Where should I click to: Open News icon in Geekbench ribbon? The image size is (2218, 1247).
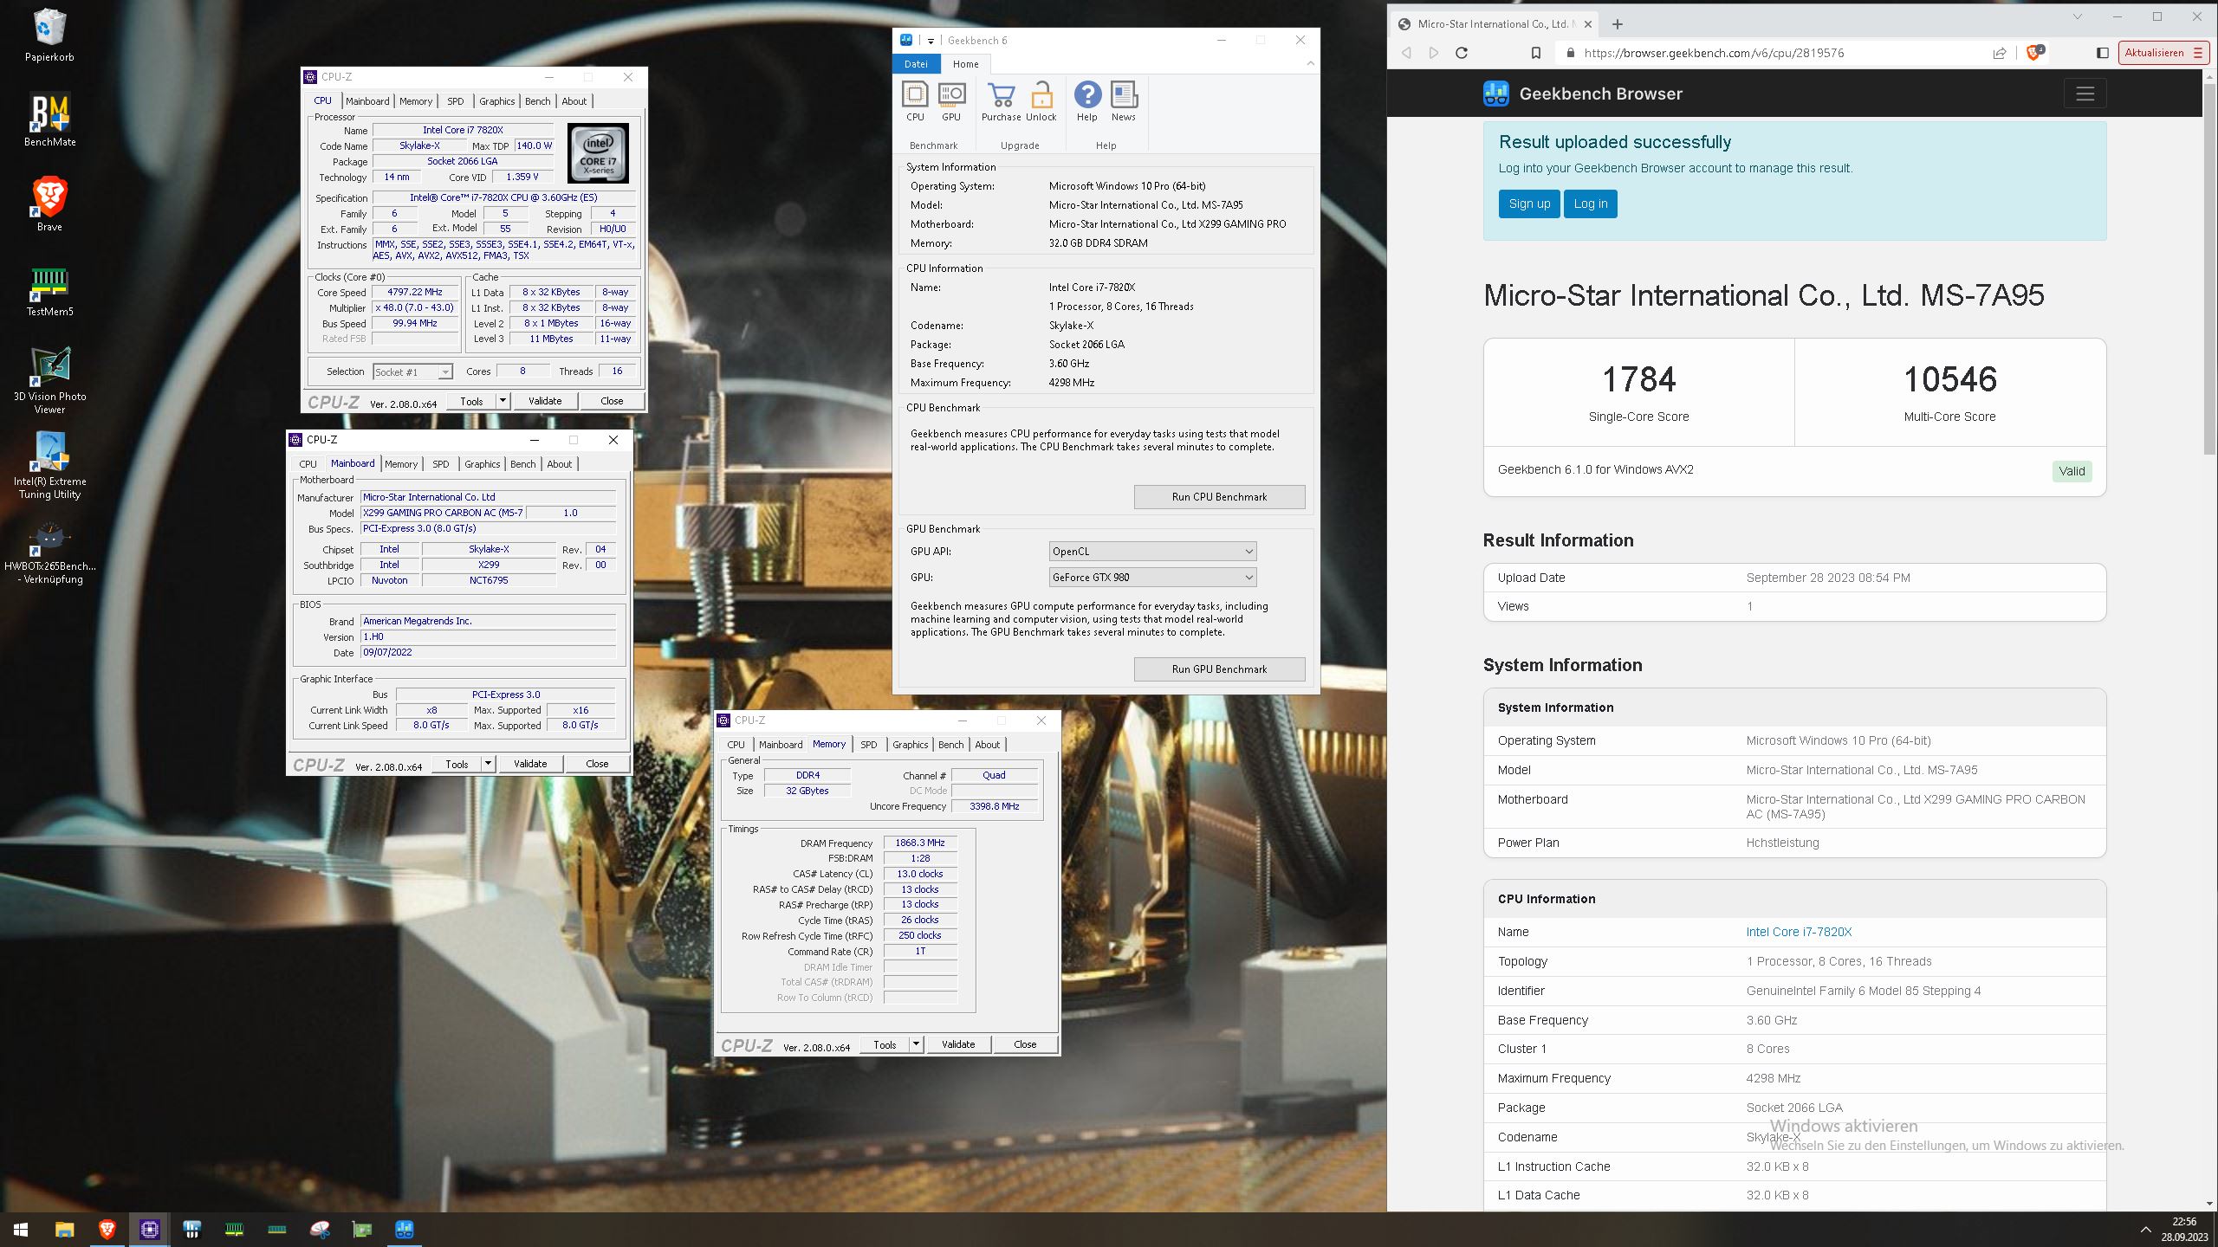click(1124, 101)
